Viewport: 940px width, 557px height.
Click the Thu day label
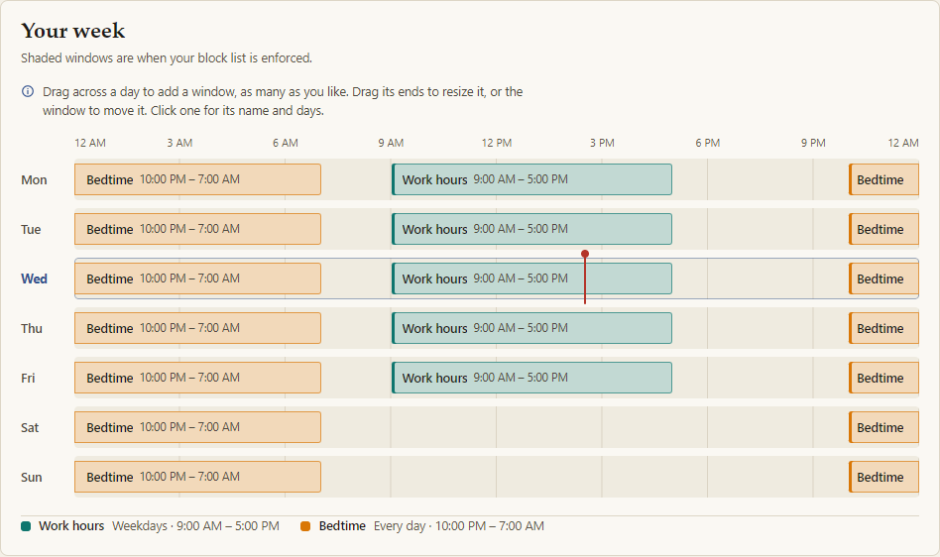[32, 329]
